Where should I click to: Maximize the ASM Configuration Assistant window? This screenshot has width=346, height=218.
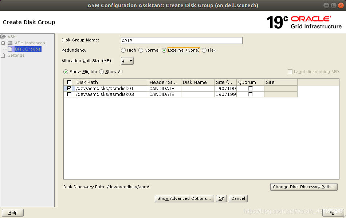(334, 5)
